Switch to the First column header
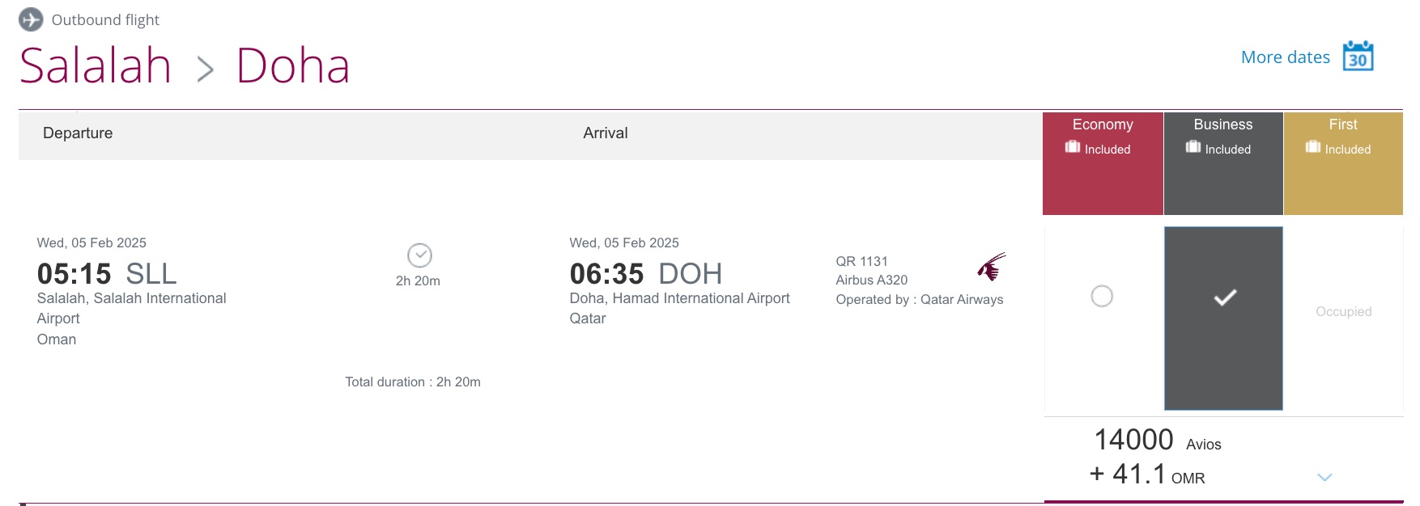 [1343, 124]
